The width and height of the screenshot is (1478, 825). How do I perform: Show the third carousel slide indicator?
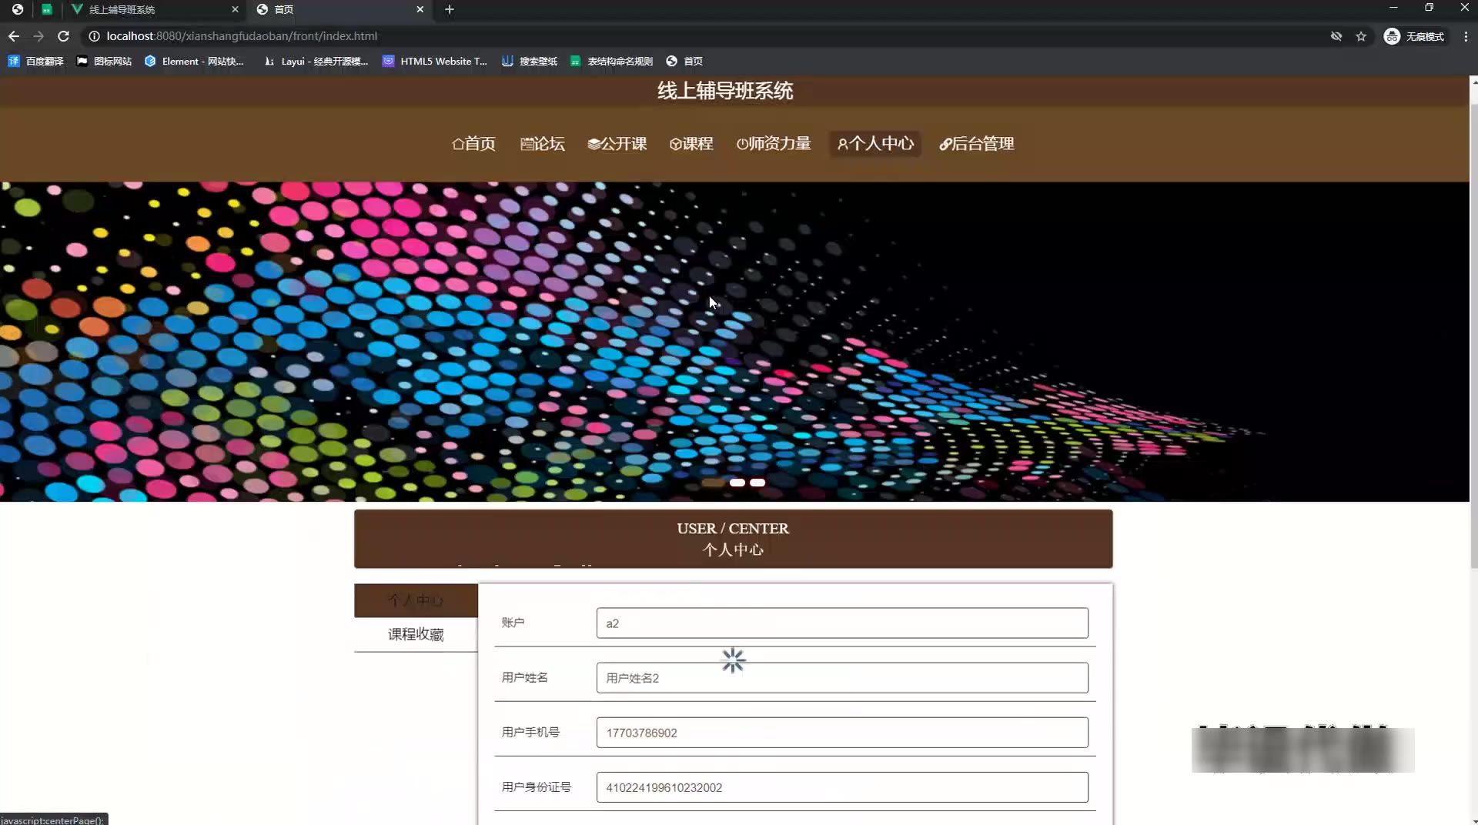click(x=757, y=483)
